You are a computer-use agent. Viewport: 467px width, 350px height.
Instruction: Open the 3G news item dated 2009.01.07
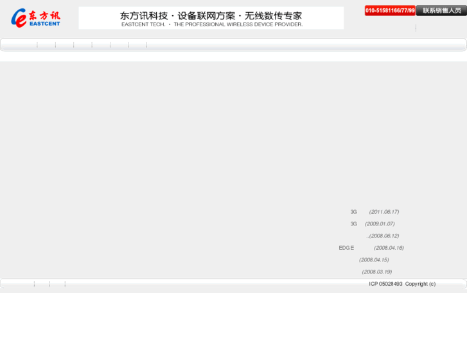click(373, 223)
